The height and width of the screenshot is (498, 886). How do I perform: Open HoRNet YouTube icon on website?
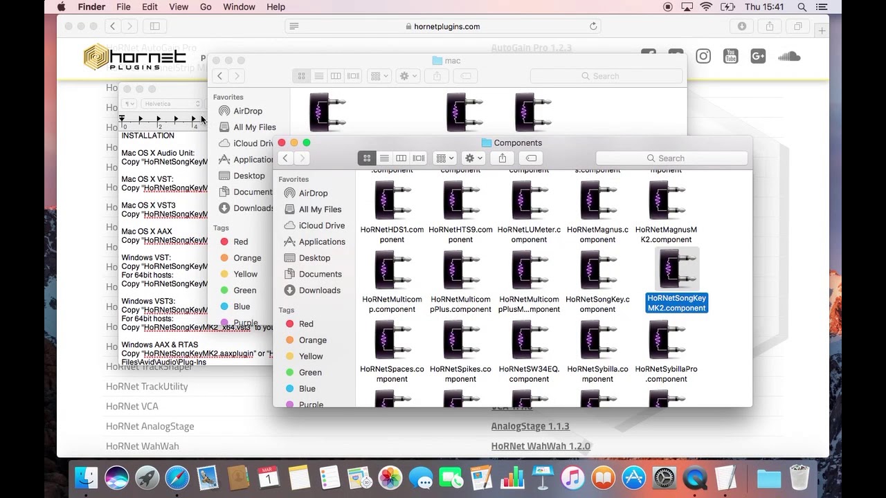tap(730, 56)
